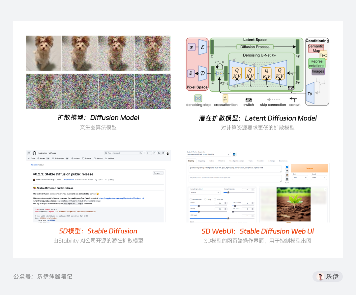Screen dimensions: 356x295
Task: Enable the Hires. fix checkbox
Action: point(215,199)
